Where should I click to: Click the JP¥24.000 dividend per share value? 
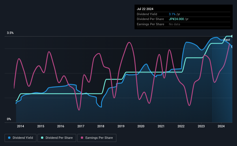(x=176, y=19)
